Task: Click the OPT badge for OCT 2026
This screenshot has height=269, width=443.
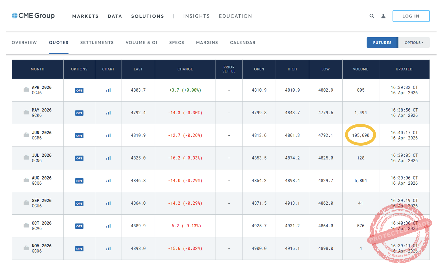Action: point(79,226)
